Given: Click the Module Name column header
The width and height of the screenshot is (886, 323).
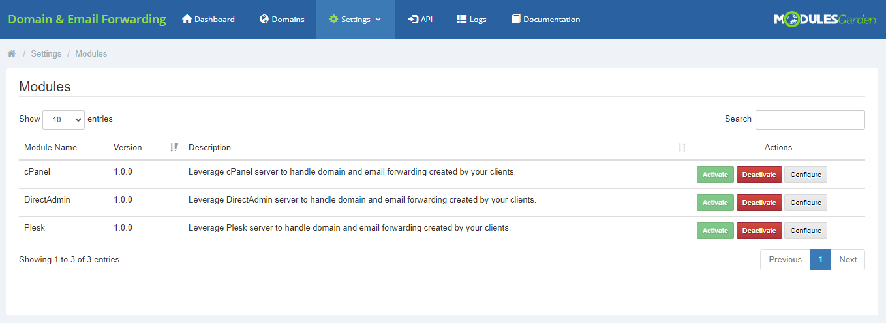Looking at the screenshot, I should point(50,148).
